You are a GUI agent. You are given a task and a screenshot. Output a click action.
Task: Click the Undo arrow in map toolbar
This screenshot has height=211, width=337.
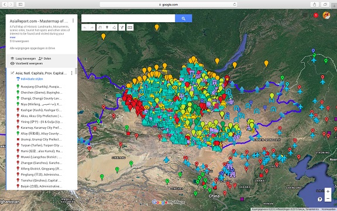pos(85,28)
